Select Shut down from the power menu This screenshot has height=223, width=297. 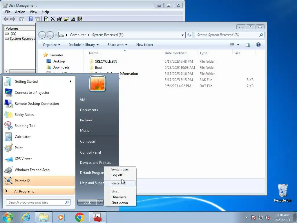pos(120,203)
